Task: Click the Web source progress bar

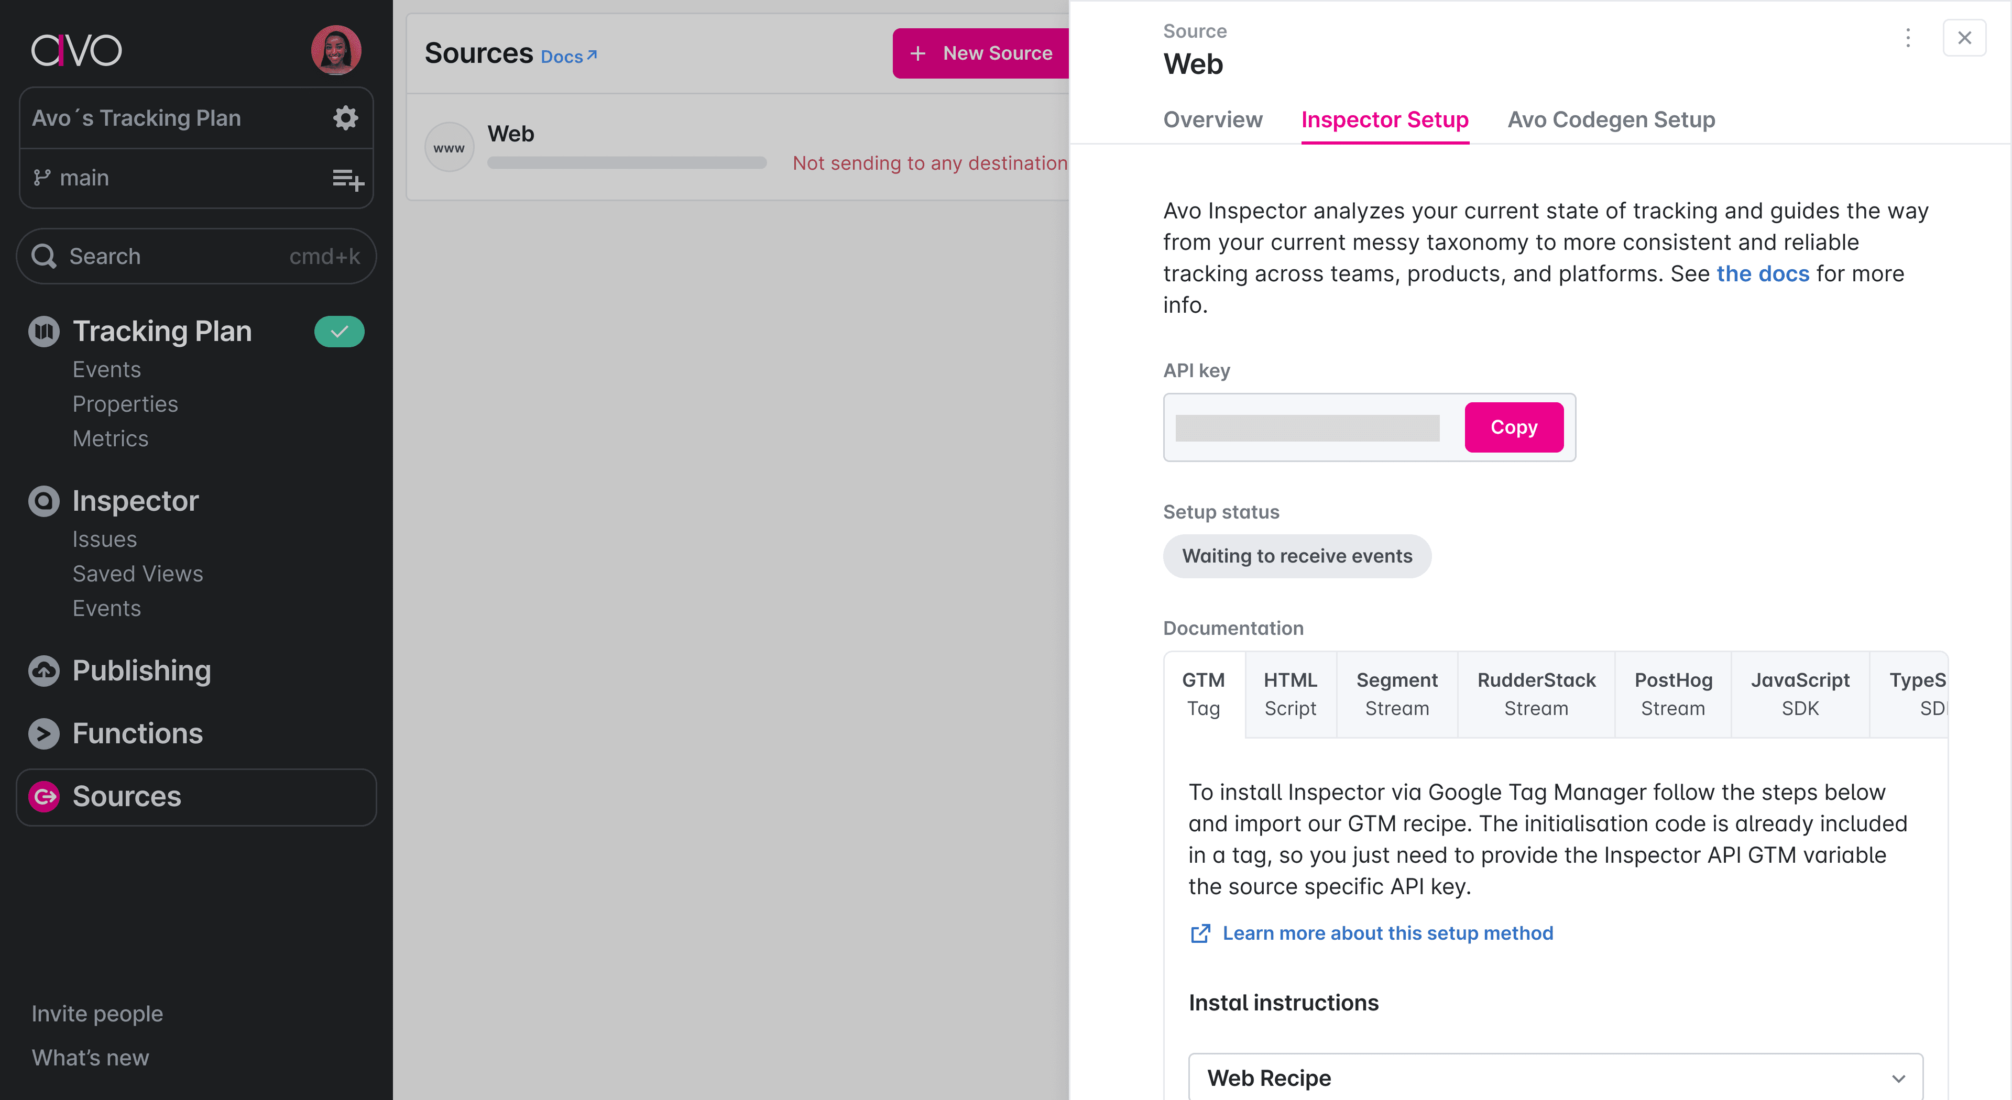Action: point(626,162)
